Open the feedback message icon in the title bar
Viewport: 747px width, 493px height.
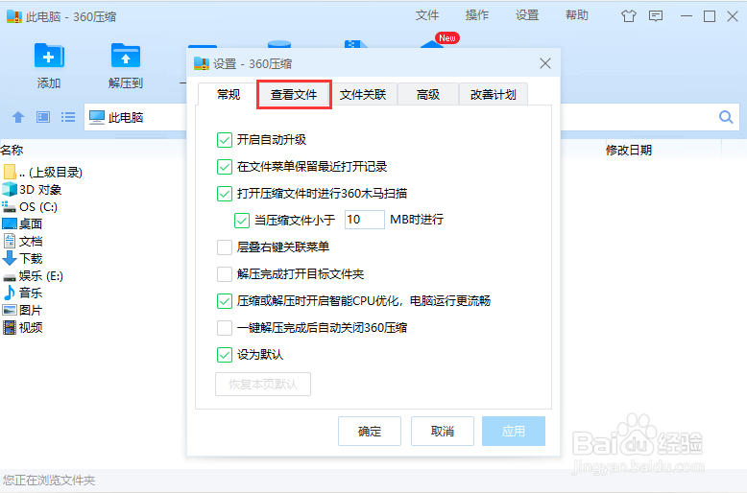pos(656,16)
